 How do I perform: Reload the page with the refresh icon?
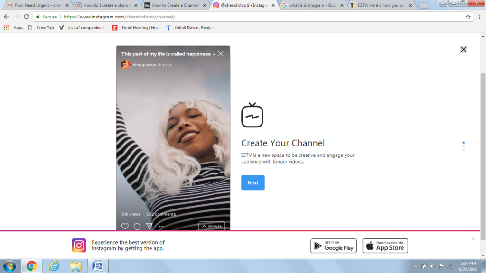pos(27,17)
